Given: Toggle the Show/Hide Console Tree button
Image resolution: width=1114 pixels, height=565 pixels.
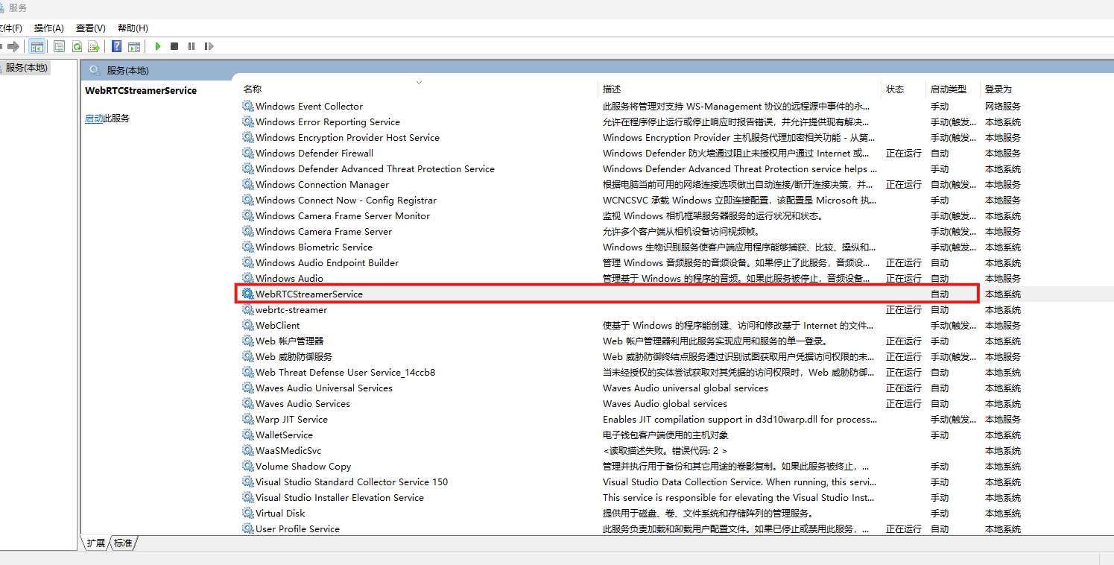Looking at the screenshot, I should pyautogui.click(x=36, y=46).
